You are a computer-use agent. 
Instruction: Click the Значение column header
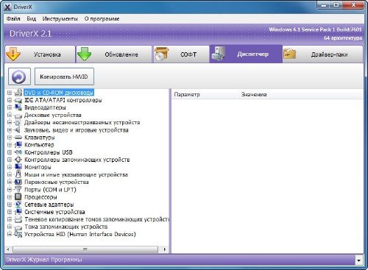[x=301, y=94]
